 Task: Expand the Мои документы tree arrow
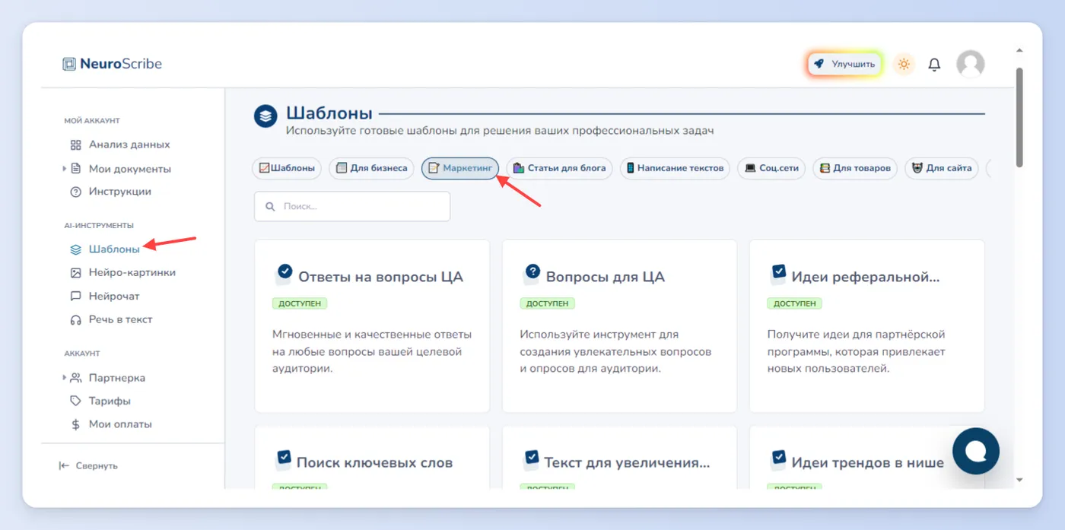[64, 169]
